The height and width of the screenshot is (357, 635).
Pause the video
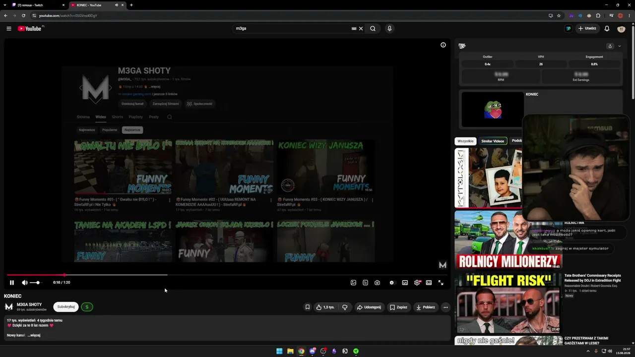pos(12,283)
